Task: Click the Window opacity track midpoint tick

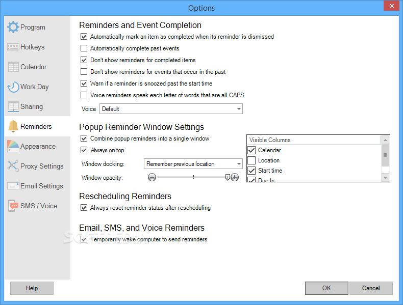Action: pyautogui.click(x=193, y=177)
